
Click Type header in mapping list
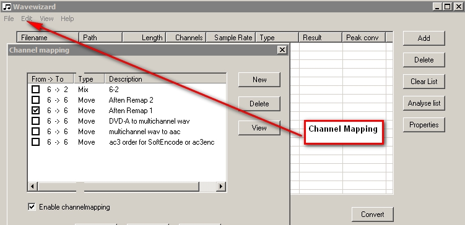tap(89, 79)
